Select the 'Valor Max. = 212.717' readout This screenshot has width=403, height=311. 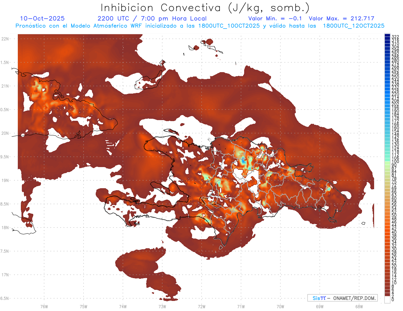[341, 18]
